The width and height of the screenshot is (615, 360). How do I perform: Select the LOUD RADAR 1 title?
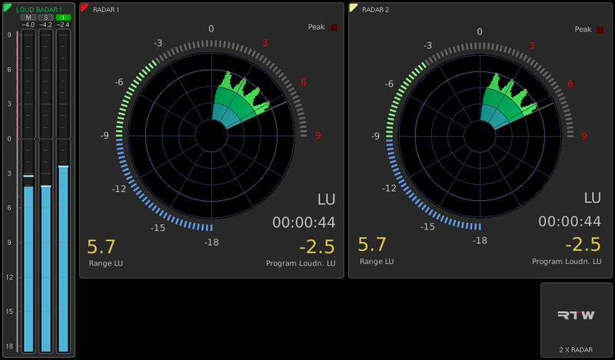point(39,9)
